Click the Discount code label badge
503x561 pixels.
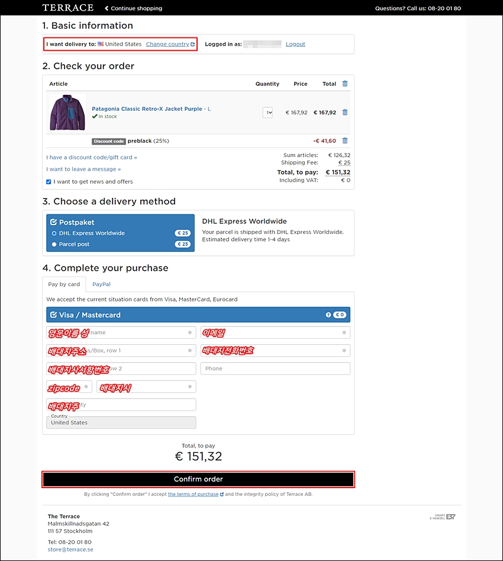click(x=109, y=141)
